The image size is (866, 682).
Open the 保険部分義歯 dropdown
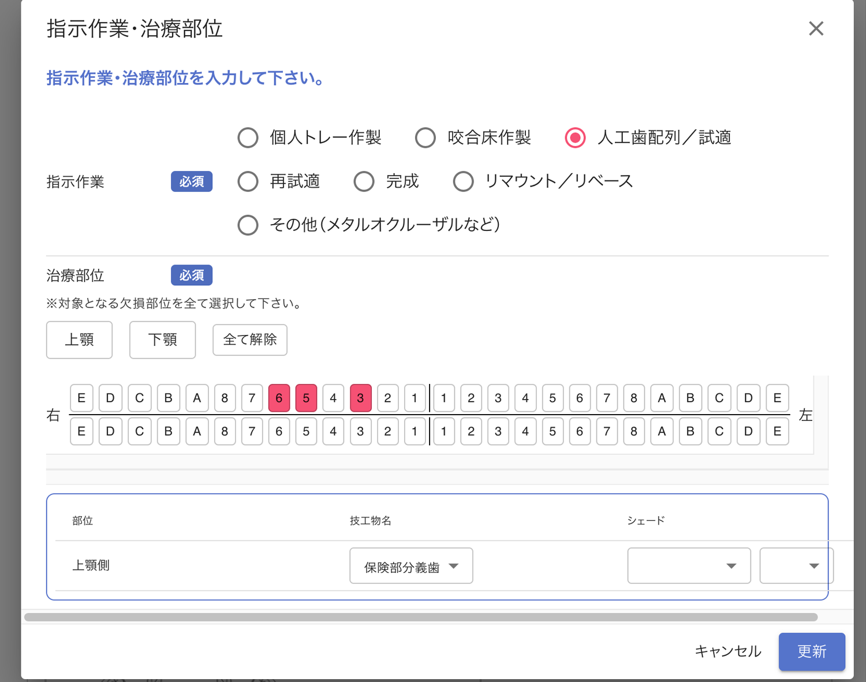point(411,566)
